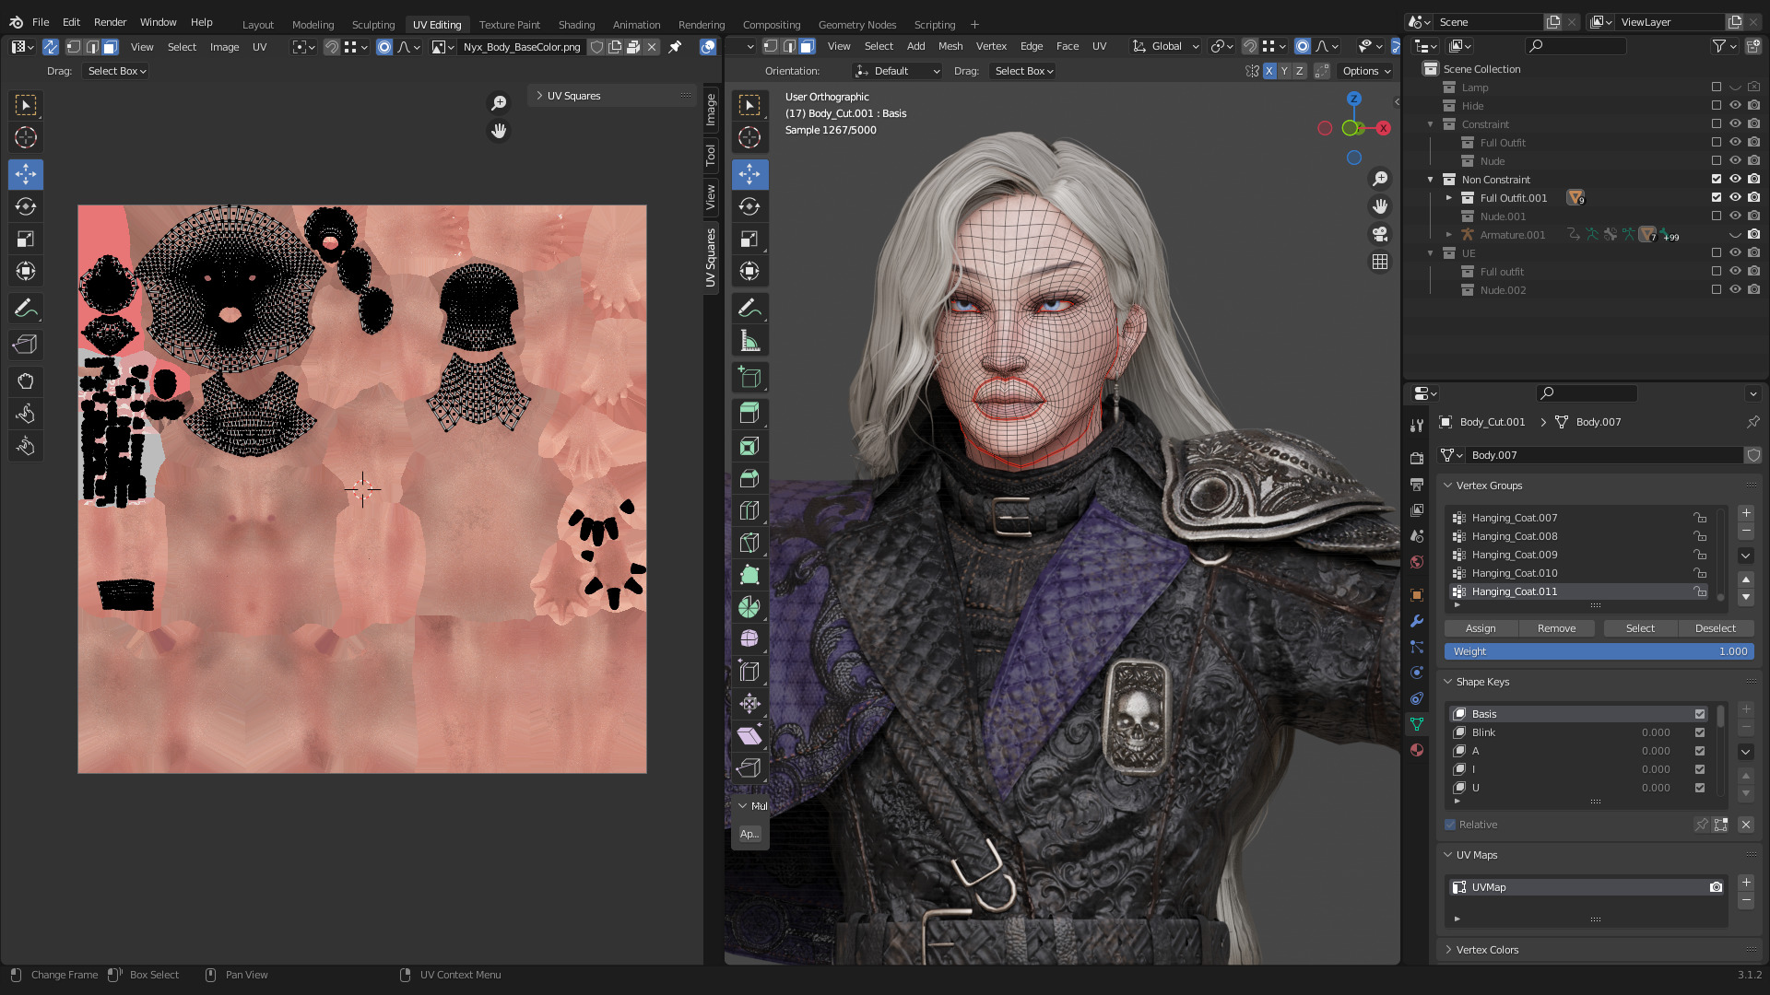Set UVMap as active render camera icon

1716,887
